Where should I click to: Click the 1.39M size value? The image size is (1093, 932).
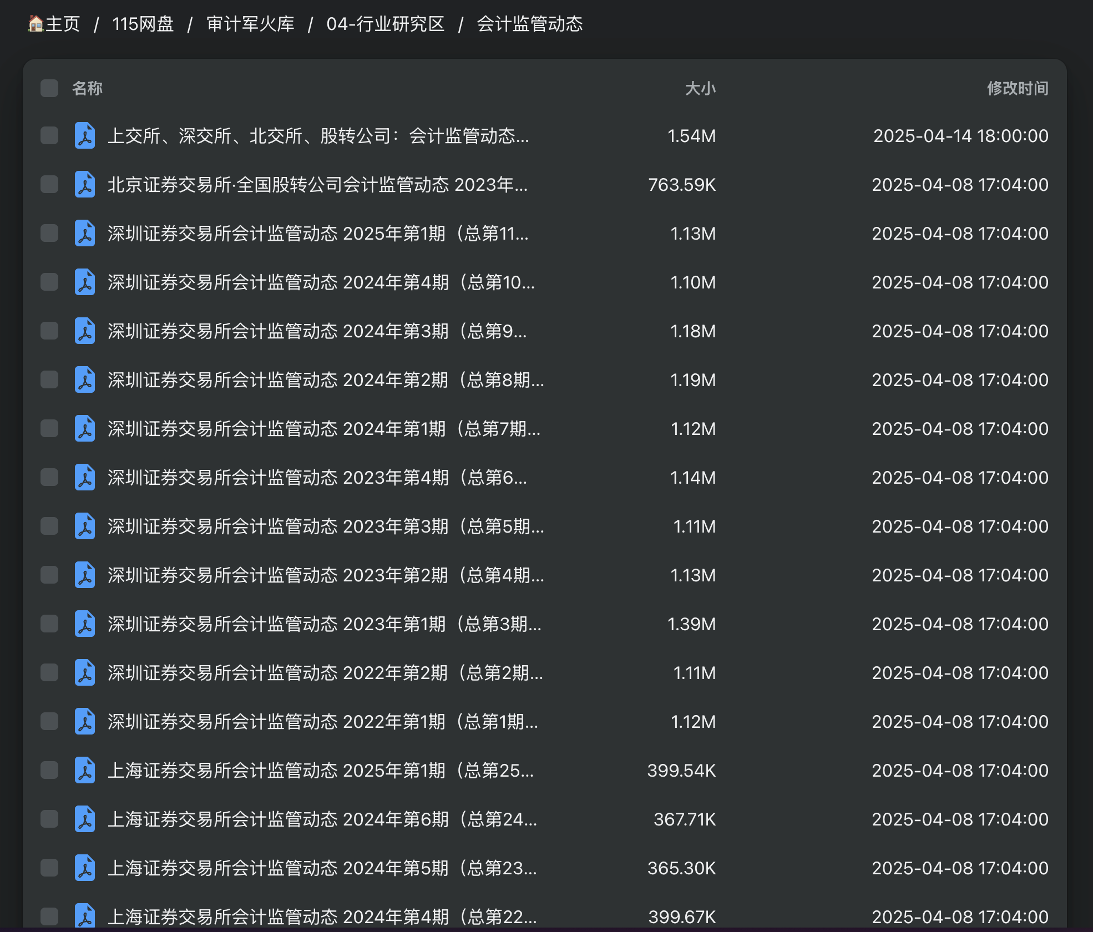(x=691, y=624)
